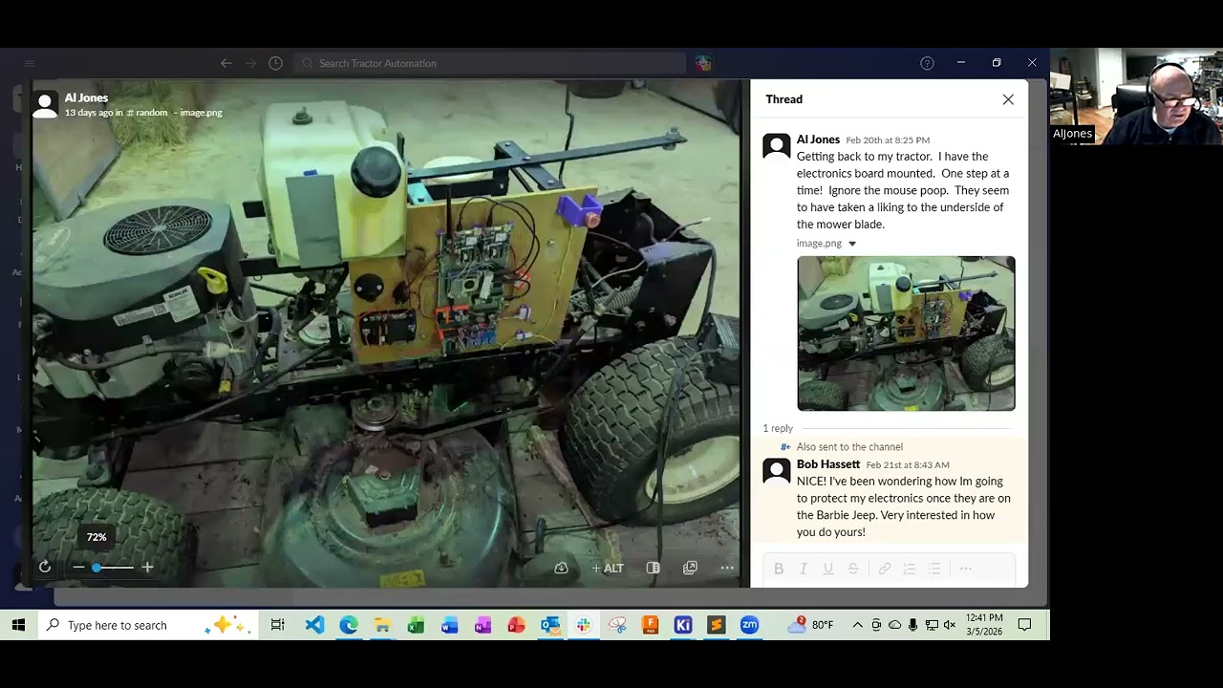Viewport: 1223px width, 688px height.
Task: Go forward in Slack history
Action: click(250, 63)
